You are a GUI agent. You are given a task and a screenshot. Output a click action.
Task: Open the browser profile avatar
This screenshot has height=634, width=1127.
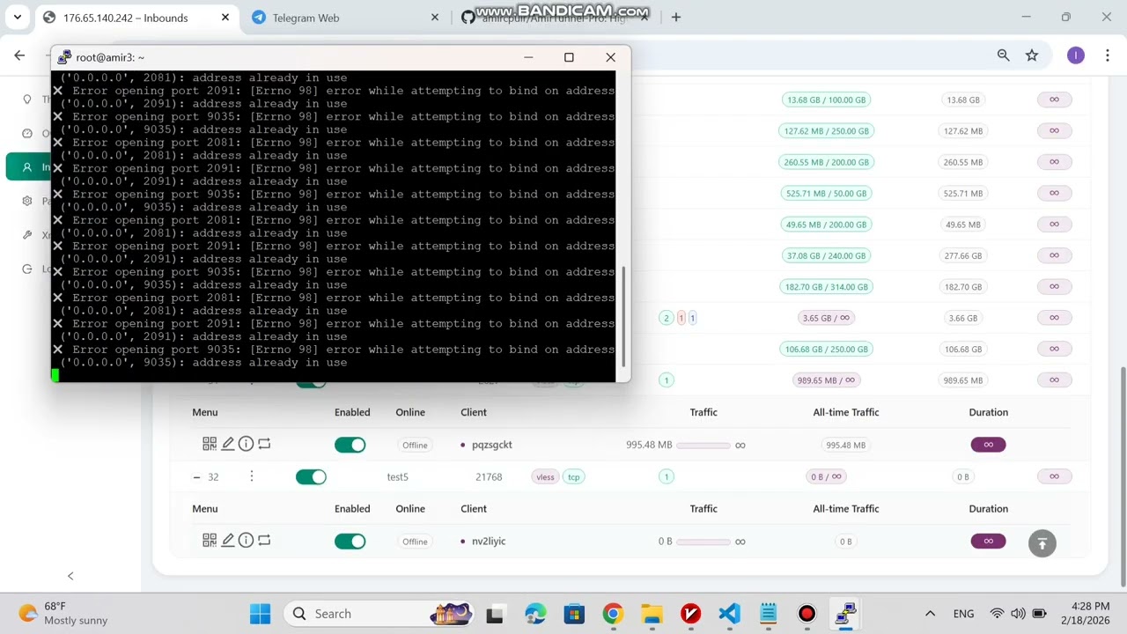(x=1075, y=55)
